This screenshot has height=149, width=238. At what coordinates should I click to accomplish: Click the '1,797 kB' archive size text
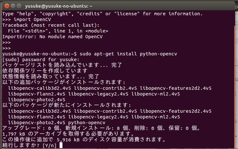pos(13,134)
